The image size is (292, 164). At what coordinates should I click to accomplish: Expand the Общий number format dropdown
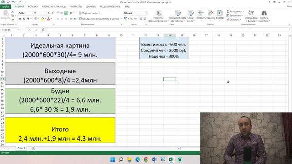146,13
